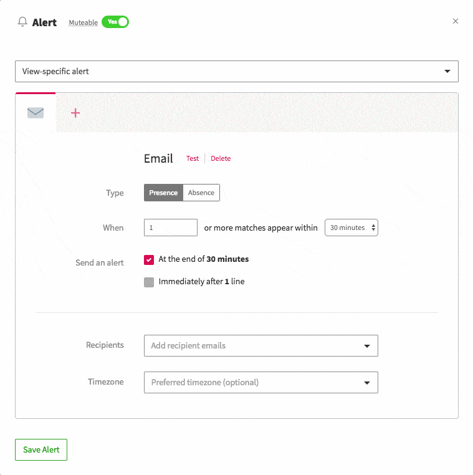Enable 'Immediately after 1 line' checkbox

pos(149,282)
